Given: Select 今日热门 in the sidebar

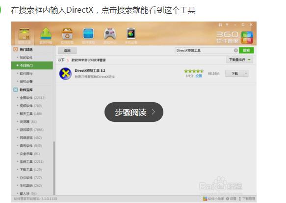Looking at the screenshot, I should (x=32, y=65).
